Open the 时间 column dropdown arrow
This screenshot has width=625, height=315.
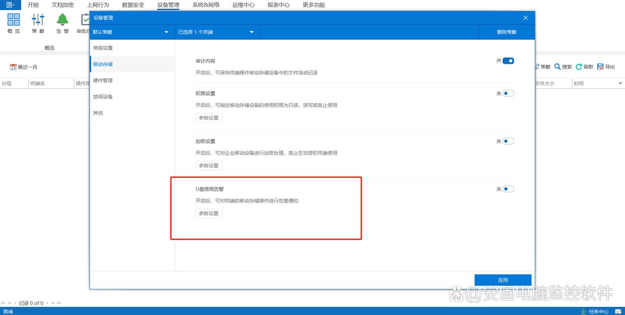pyautogui.click(x=620, y=83)
